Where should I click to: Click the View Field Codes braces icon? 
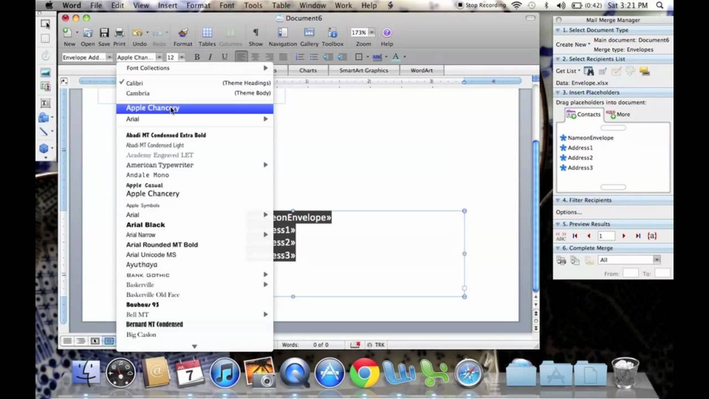[652, 236]
